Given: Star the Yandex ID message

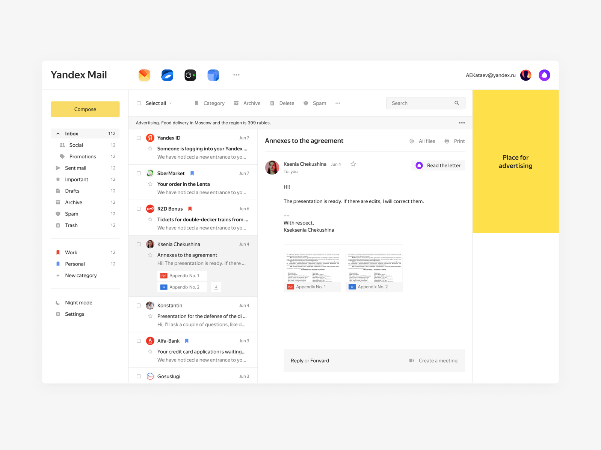Looking at the screenshot, I should [150, 148].
